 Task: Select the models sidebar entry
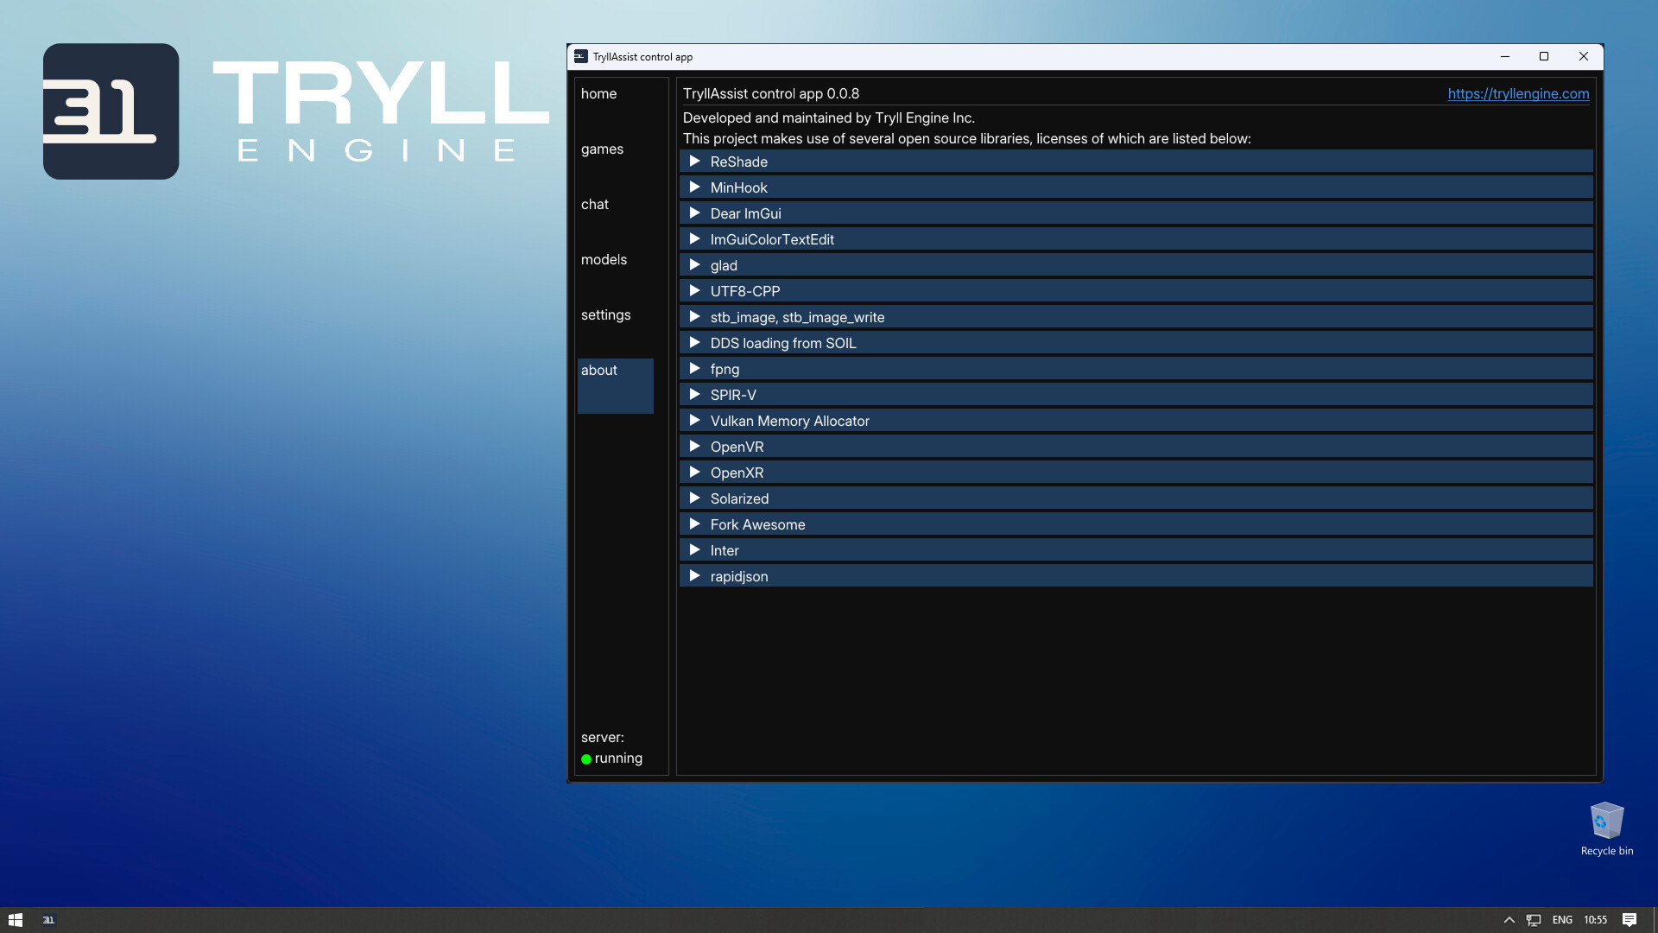pyautogui.click(x=604, y=259)
